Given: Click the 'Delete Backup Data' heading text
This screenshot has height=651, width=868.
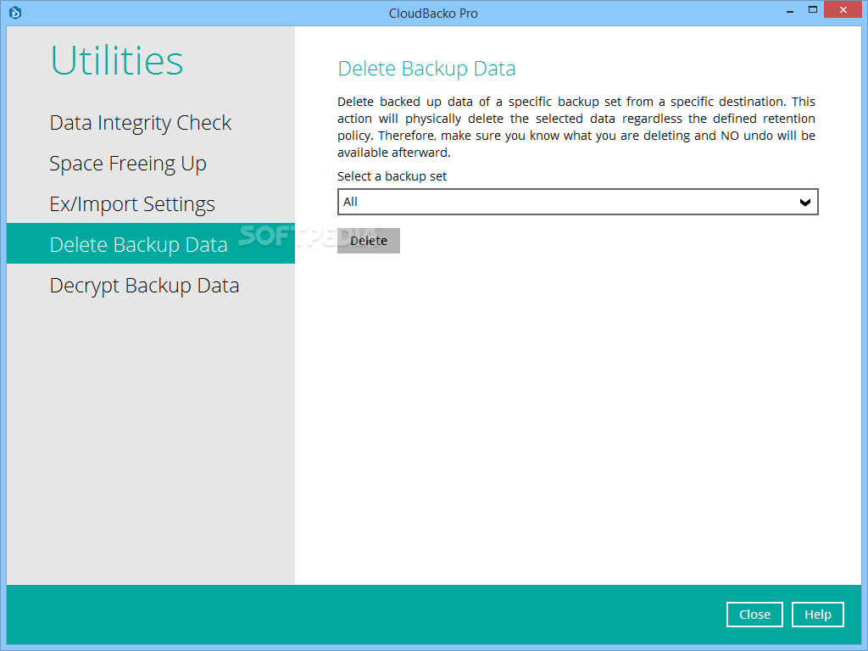Looking at the screenshot, I should point(426,69).
